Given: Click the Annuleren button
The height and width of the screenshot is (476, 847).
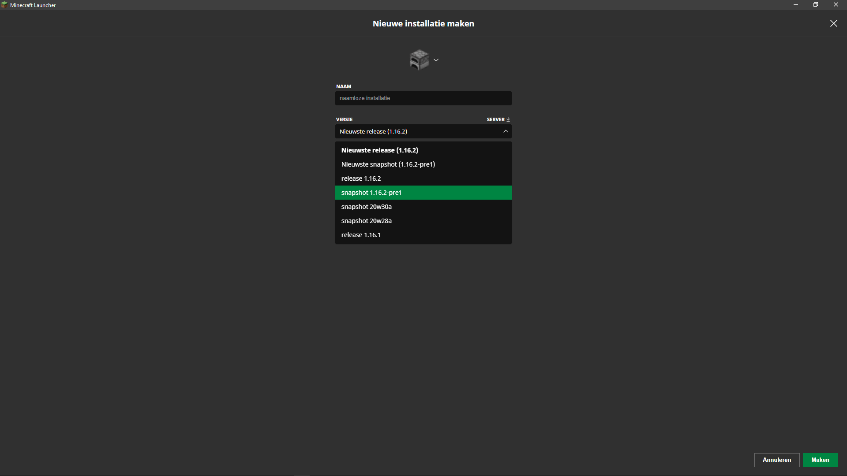Looking at the screenshot, I should tap(776, 460).
